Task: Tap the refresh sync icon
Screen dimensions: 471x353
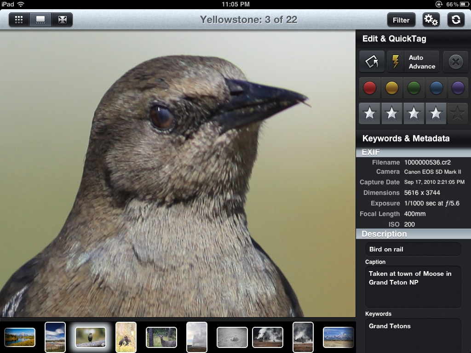Action: (456, 20)
